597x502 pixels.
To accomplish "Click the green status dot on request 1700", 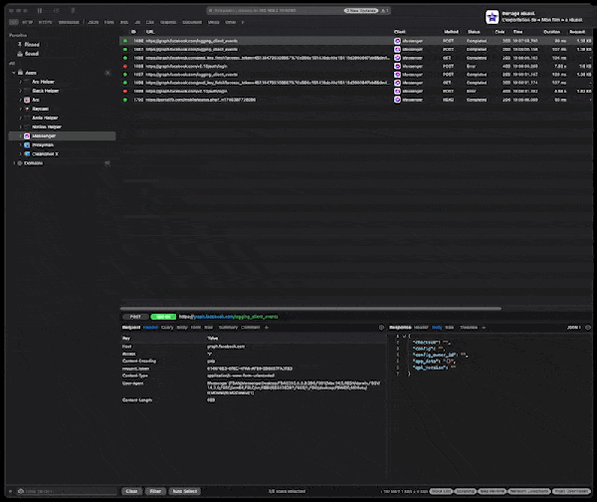I will point(125,100).
